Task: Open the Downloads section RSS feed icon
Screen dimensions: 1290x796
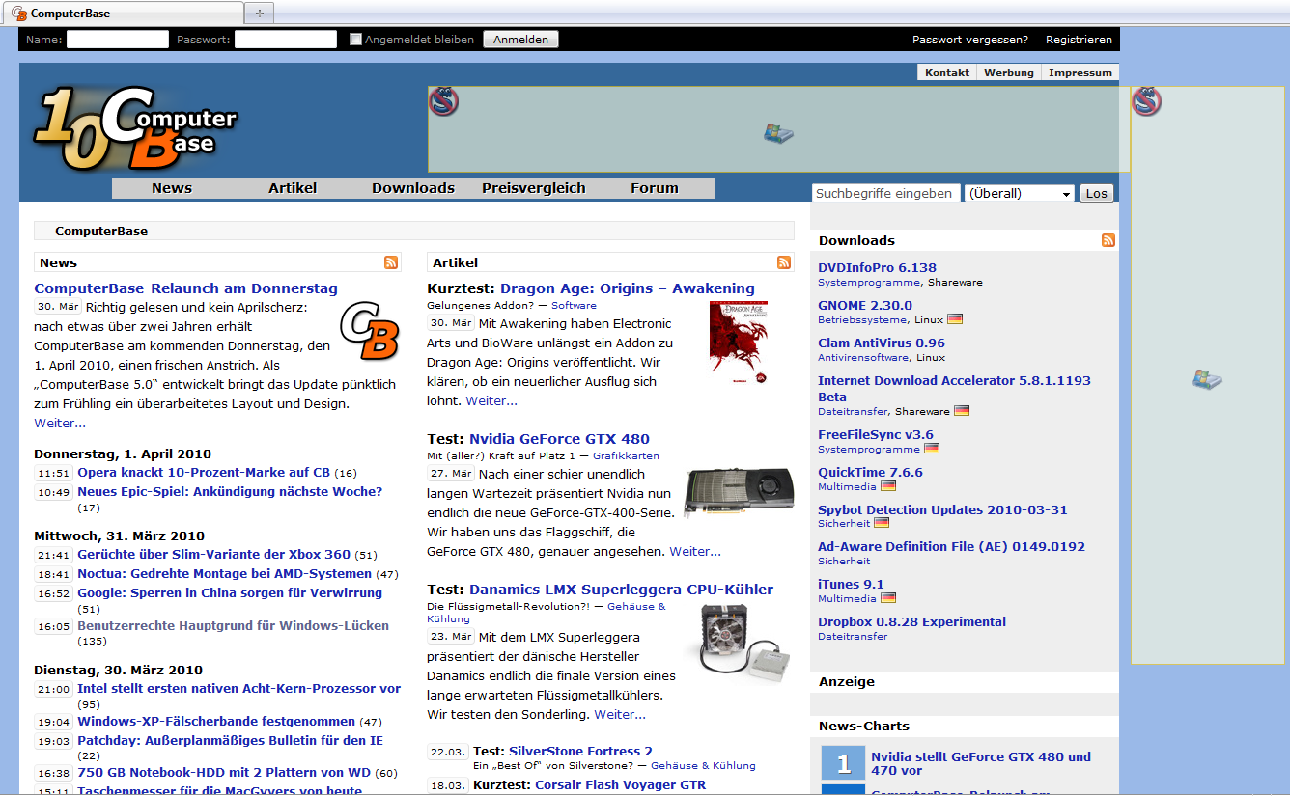Action: (1108, 240)
